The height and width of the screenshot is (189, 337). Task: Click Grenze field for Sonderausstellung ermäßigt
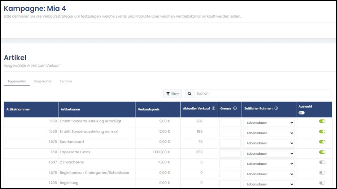coord(230,123)
